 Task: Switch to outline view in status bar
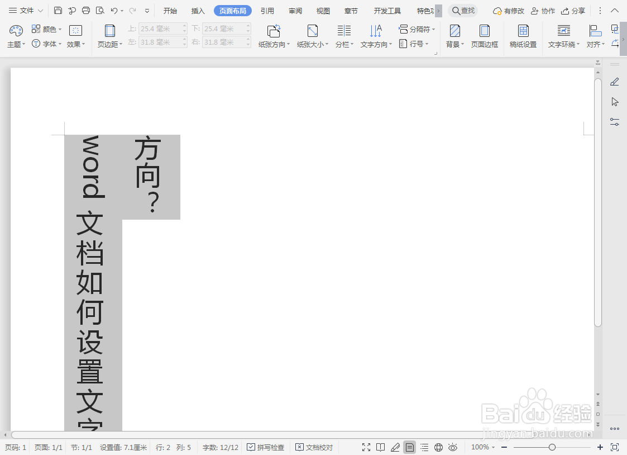click(424, 447)
